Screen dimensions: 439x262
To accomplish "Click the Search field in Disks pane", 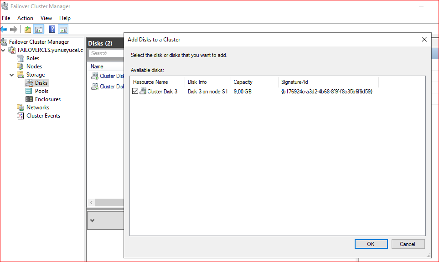I will pos(106,53).
